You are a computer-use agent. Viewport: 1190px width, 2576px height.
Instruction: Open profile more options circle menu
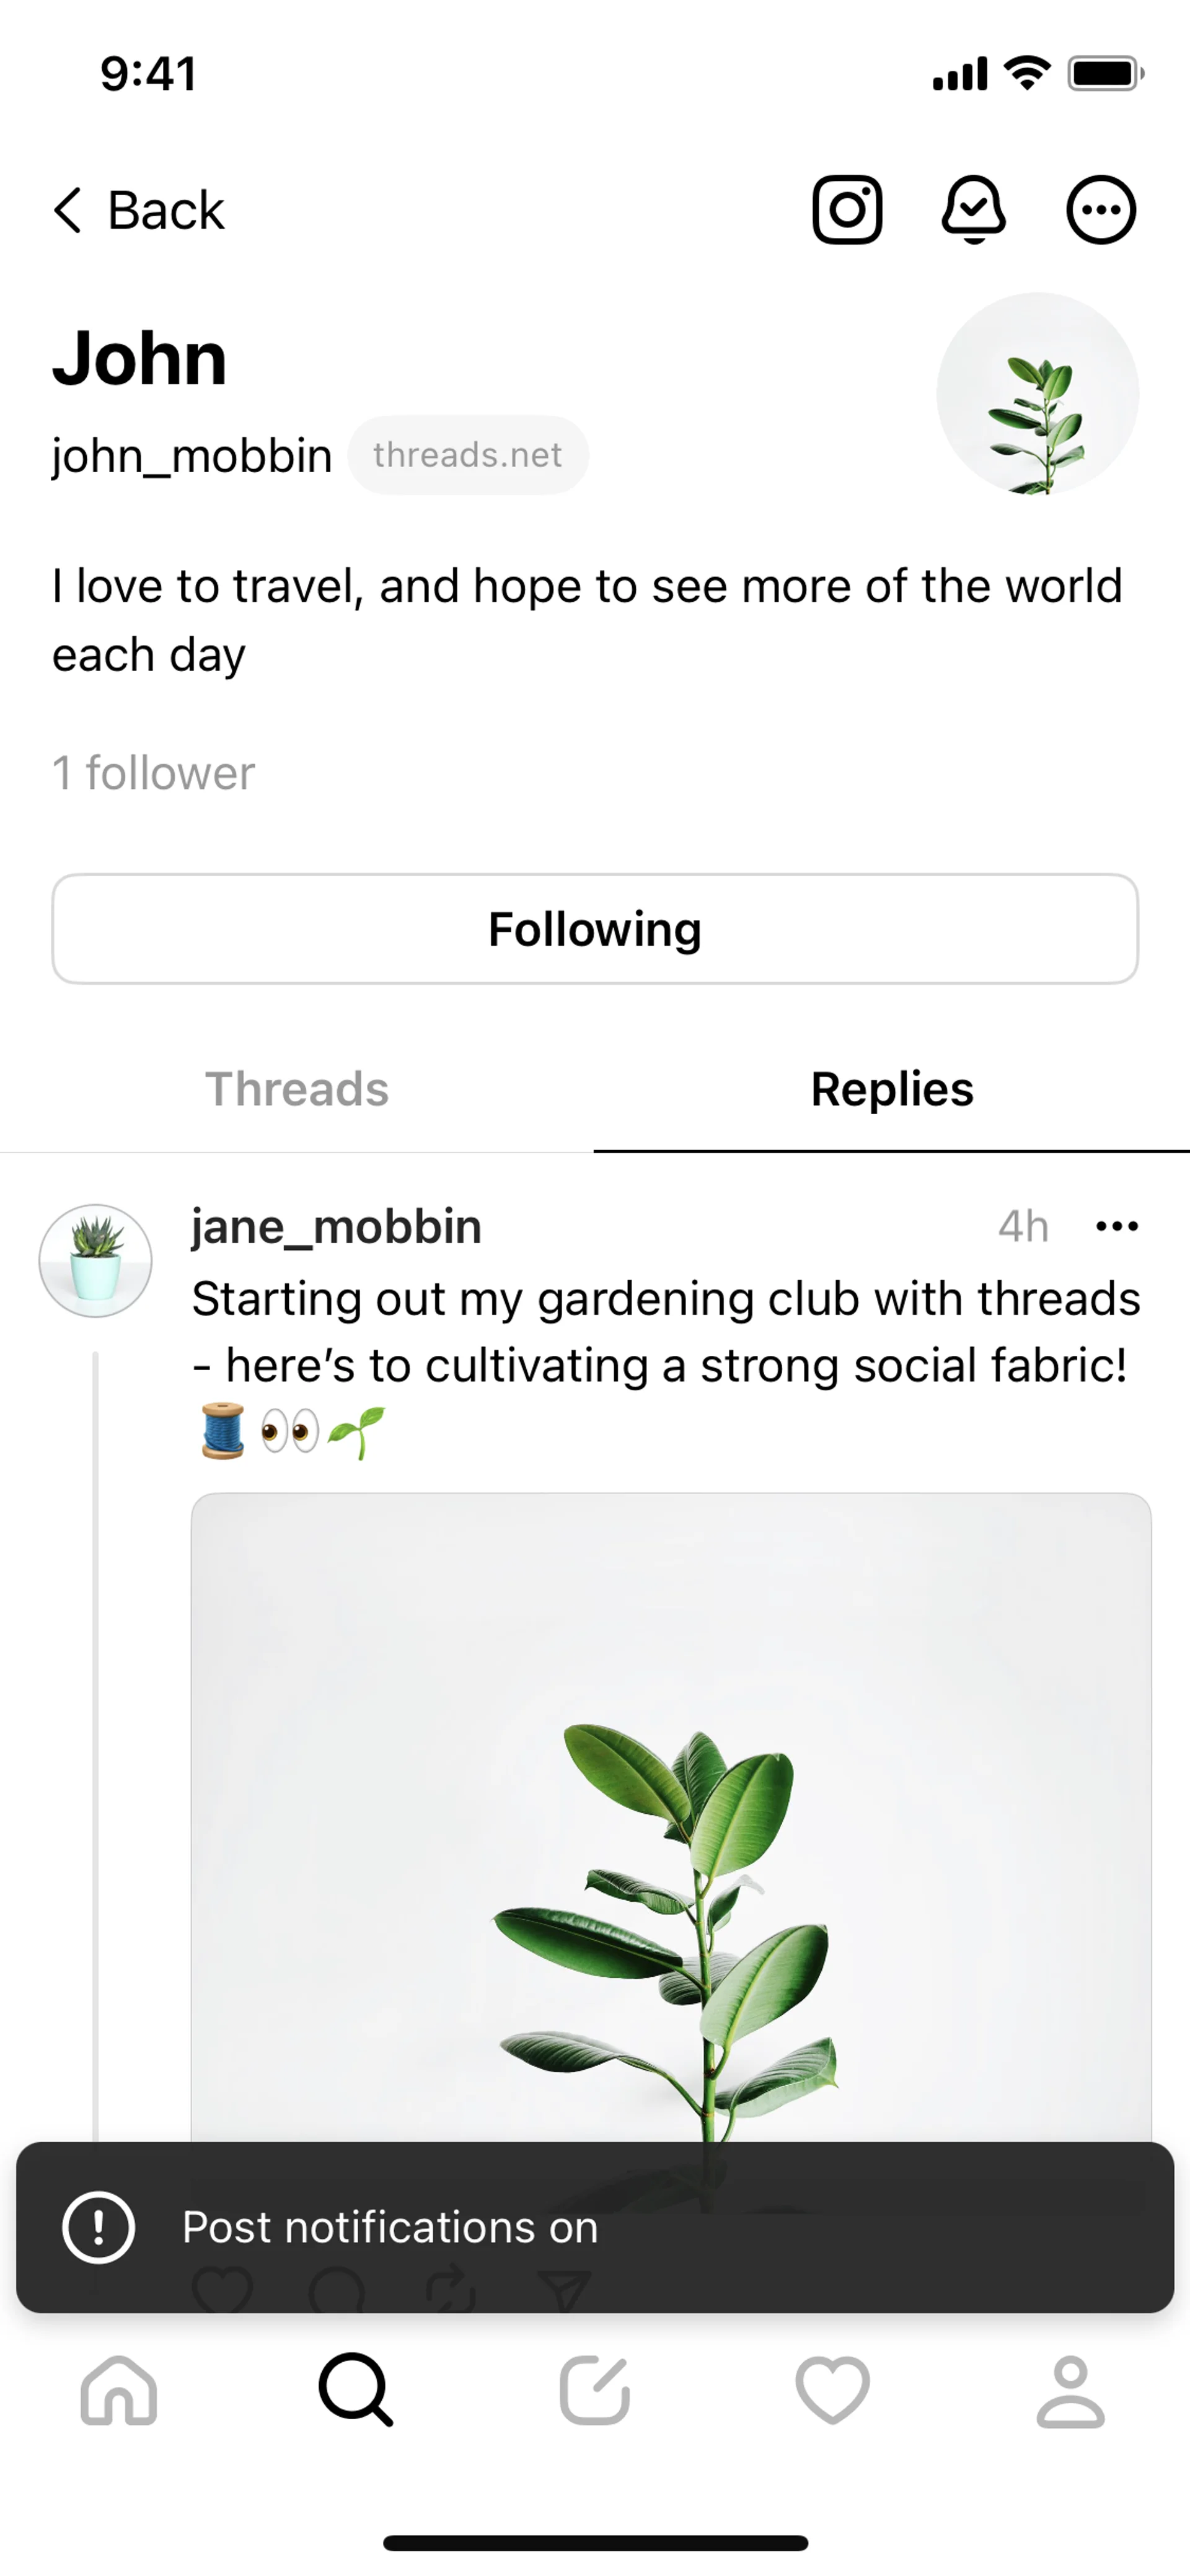tap(1101, 210)
